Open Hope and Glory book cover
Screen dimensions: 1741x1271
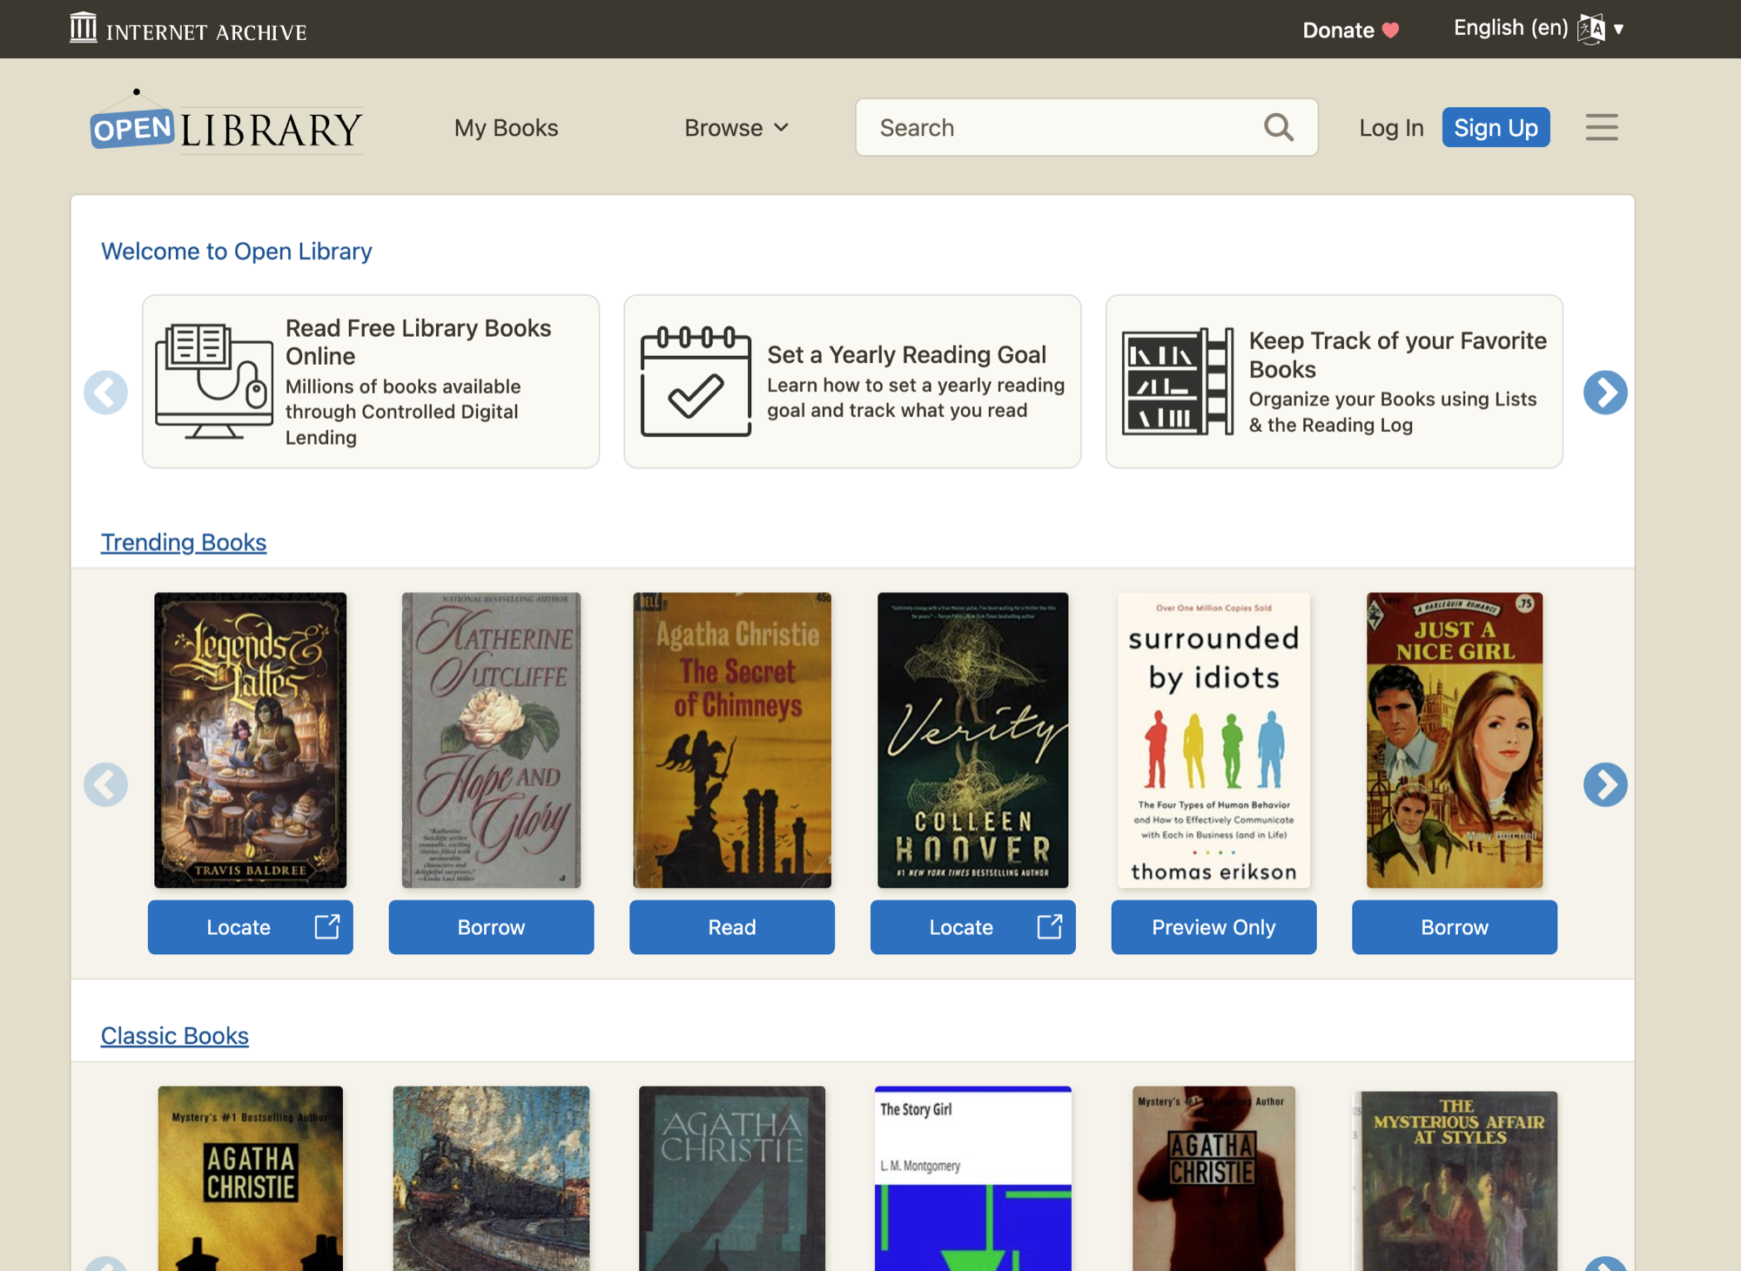[x=491, y=740]
